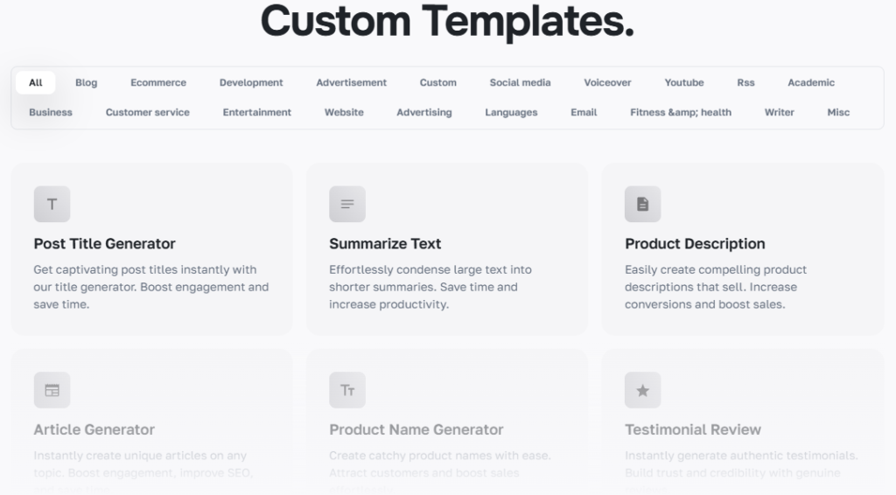Open the Product Description template
The width and height of the screenshot is (896, 495).
click(695, 244)
